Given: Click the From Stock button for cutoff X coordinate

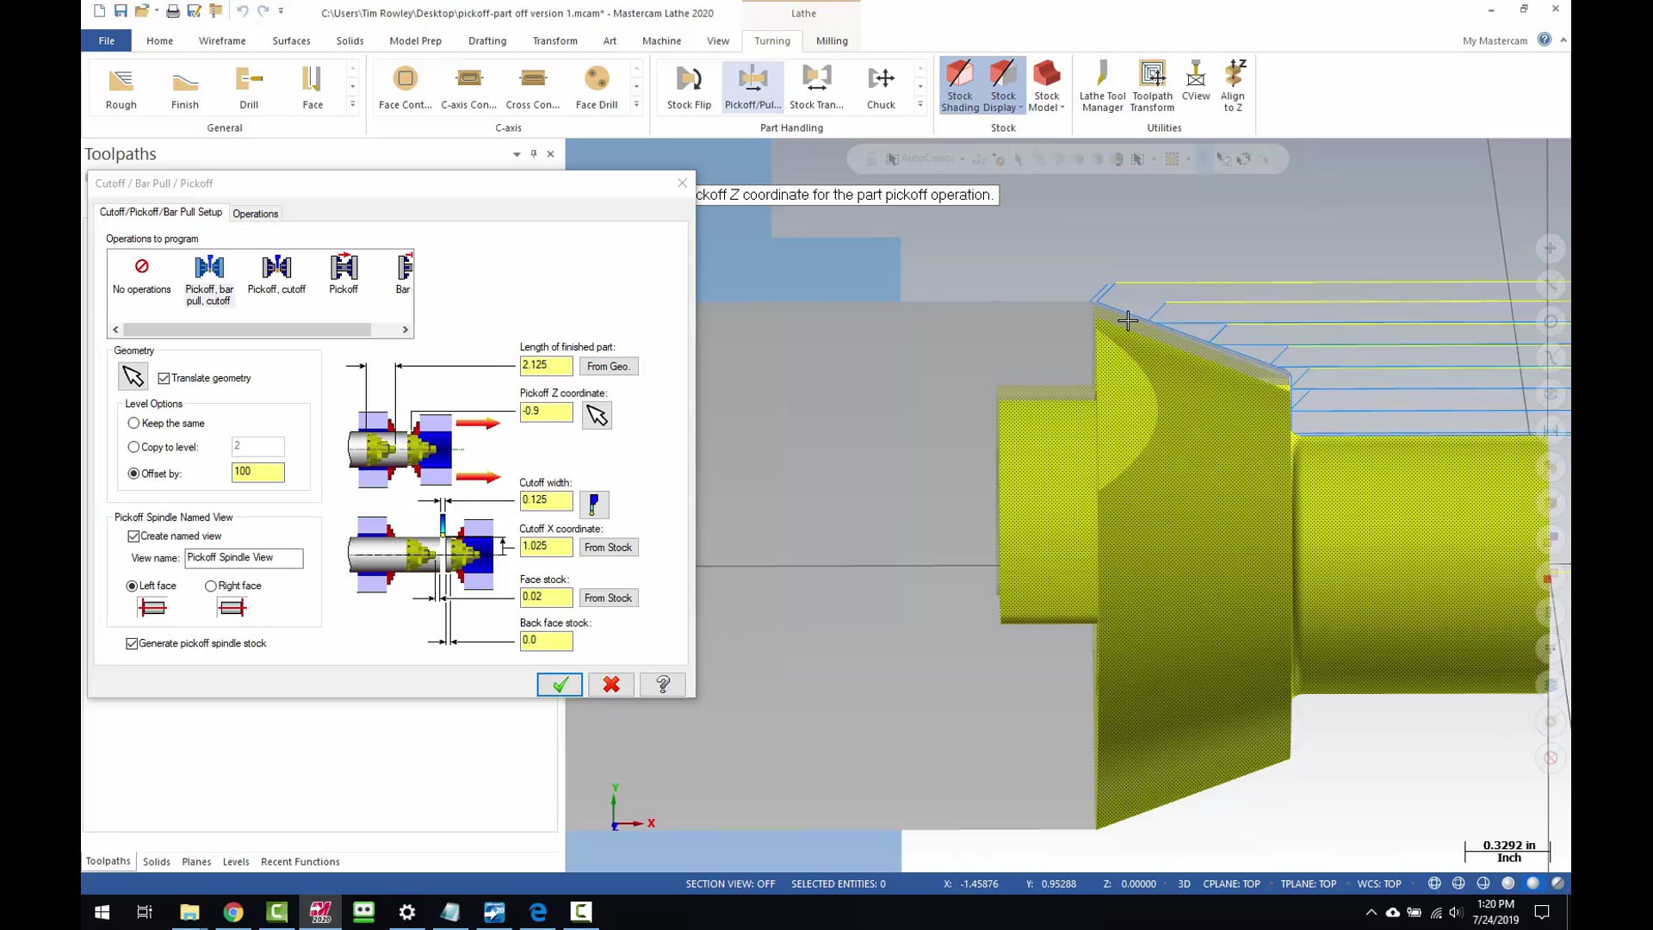Looking at the screenshot, I should click(609, 546).
